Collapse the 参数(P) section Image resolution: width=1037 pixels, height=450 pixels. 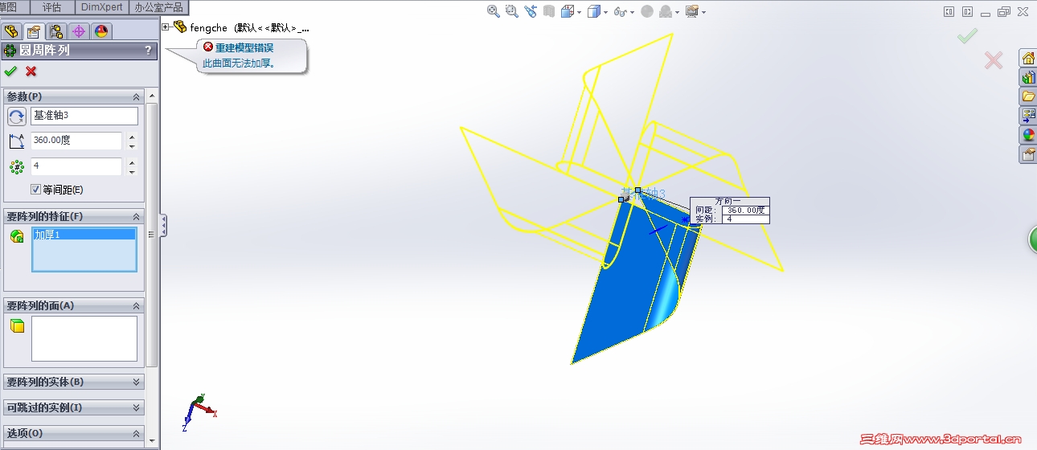[136, 96]
